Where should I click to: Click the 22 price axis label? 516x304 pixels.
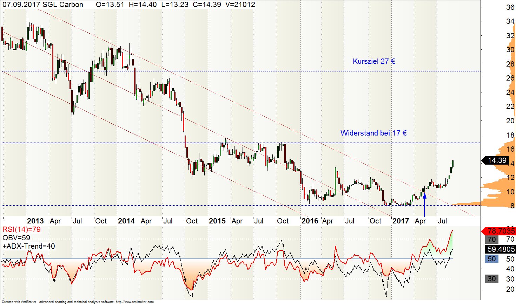[510, 106]
